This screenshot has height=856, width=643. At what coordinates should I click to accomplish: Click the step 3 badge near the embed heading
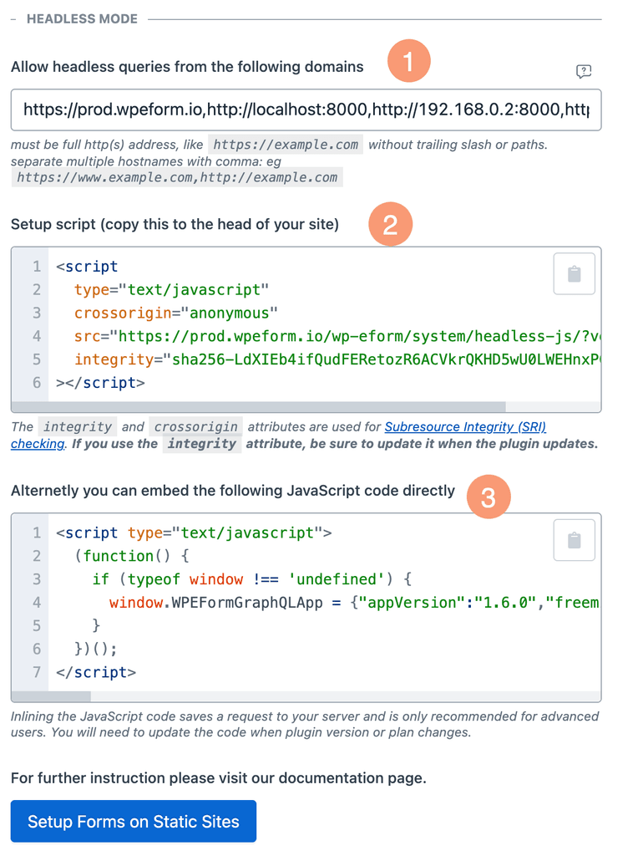[x=489, y=497]
